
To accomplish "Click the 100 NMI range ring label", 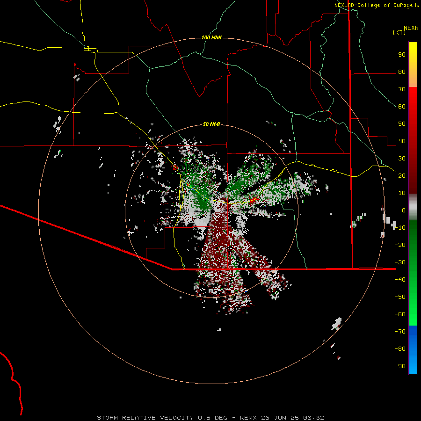I will (211, 37).
